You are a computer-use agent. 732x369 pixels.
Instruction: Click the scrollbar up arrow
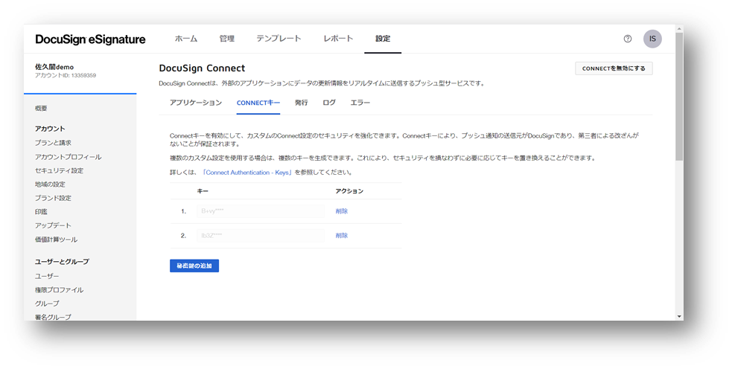pos(679,29)
